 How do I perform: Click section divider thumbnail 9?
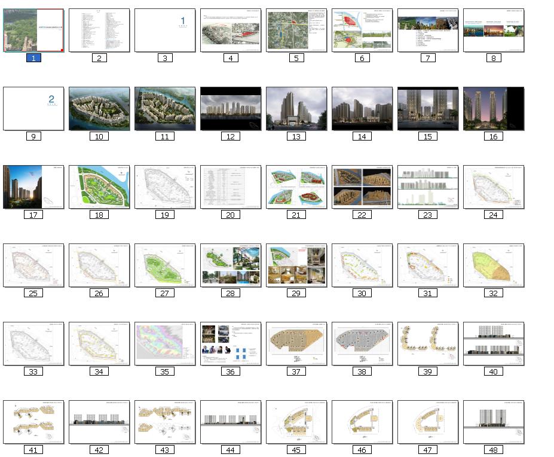[33, 109]
